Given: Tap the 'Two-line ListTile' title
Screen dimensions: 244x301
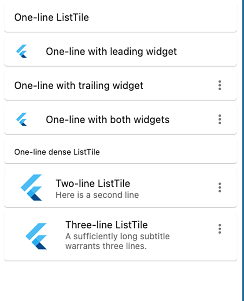Looking at the screenshot, I should pos(93,183).
